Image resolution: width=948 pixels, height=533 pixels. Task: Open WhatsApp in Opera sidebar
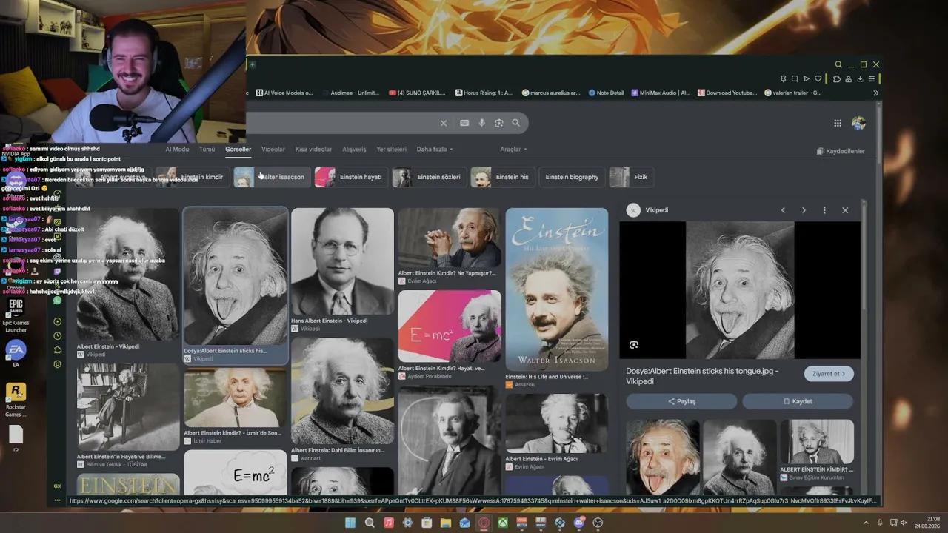point(58,301)
